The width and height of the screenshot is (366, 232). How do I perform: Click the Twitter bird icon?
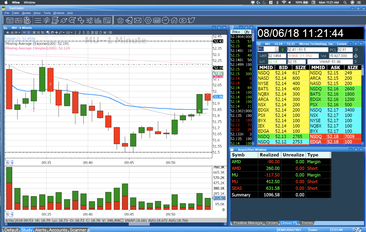pyautogui.click(x=191, y=20)
